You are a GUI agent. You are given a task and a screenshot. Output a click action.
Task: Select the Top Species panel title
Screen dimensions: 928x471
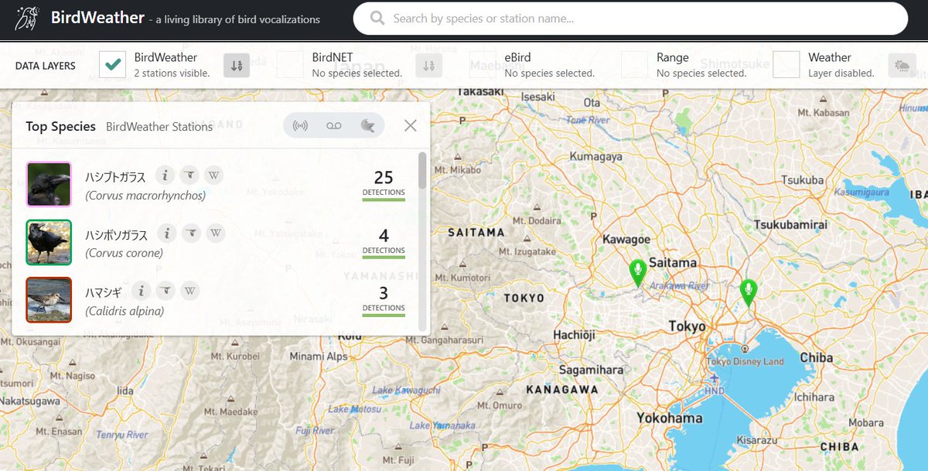(x=60, y=125)
